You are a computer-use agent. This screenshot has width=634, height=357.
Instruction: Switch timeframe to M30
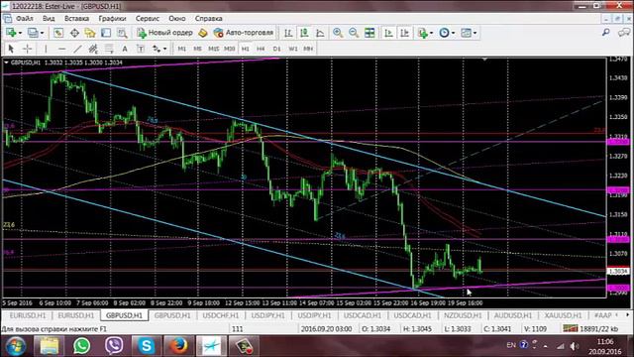click(229, 49)
